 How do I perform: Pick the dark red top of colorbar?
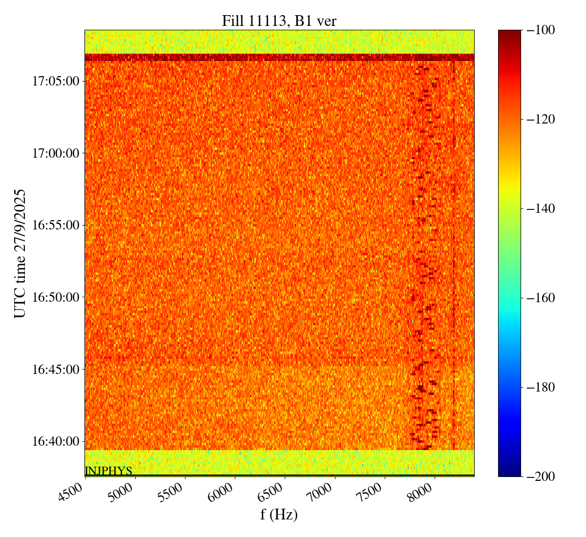pyautogui.click(x=509, y=33)
